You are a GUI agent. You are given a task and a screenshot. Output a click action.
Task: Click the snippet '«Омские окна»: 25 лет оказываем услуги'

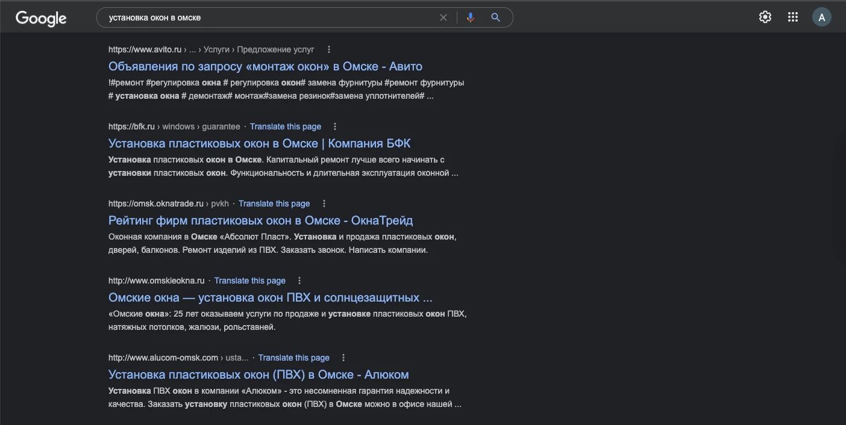click(x=288, y=320)
